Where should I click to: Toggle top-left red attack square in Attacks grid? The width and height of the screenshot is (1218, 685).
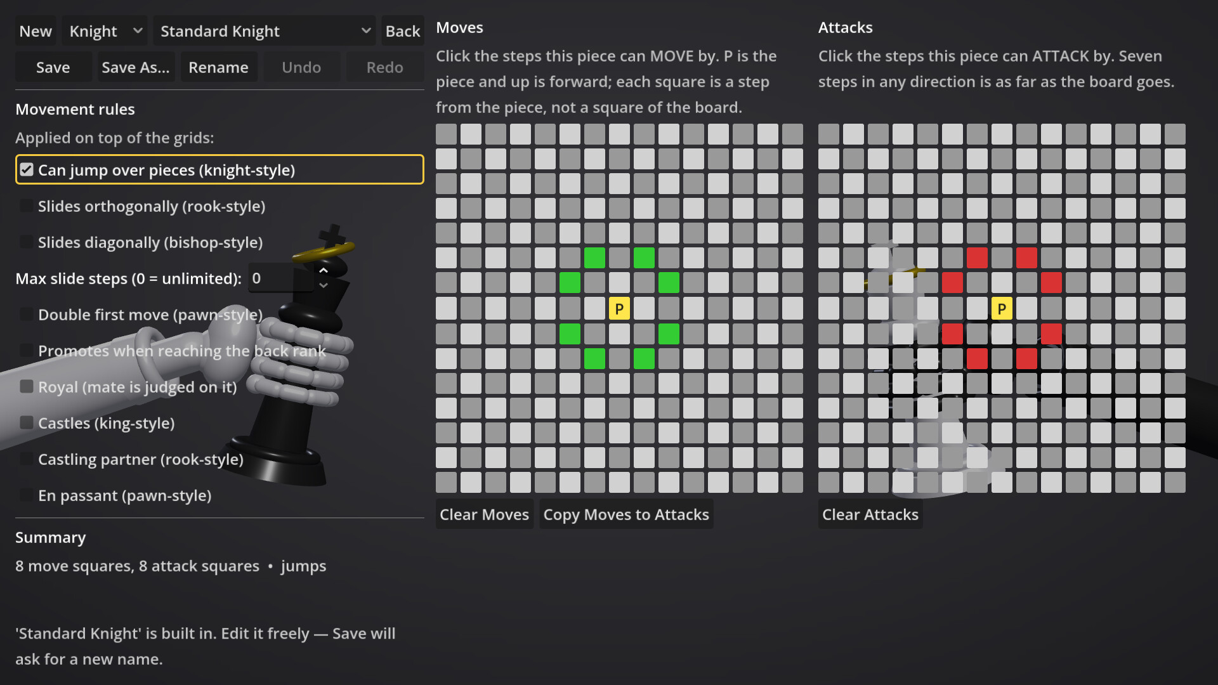tap(977, 258)
